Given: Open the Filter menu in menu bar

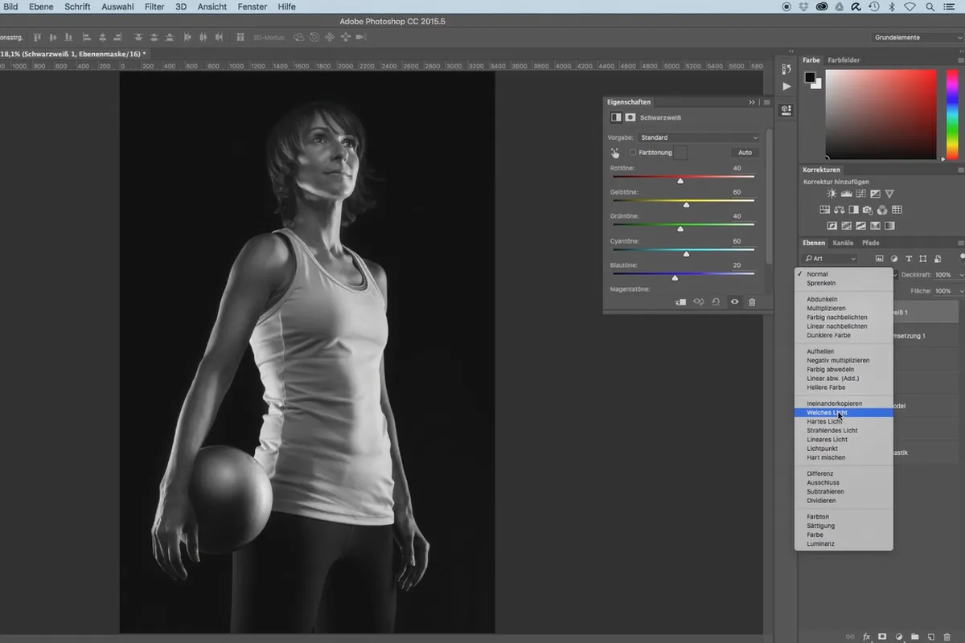Looking at the screenshot, I should click(x=154, y=6).
